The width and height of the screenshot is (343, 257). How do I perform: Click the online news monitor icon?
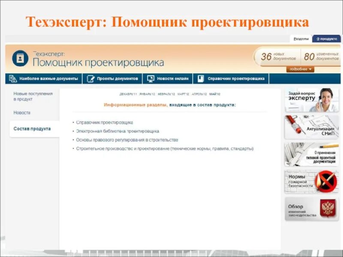[151, 79]
